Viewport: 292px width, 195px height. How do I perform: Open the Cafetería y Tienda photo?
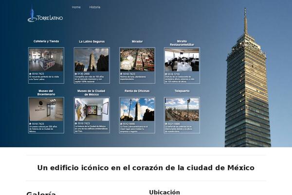(x=46, y=59)
